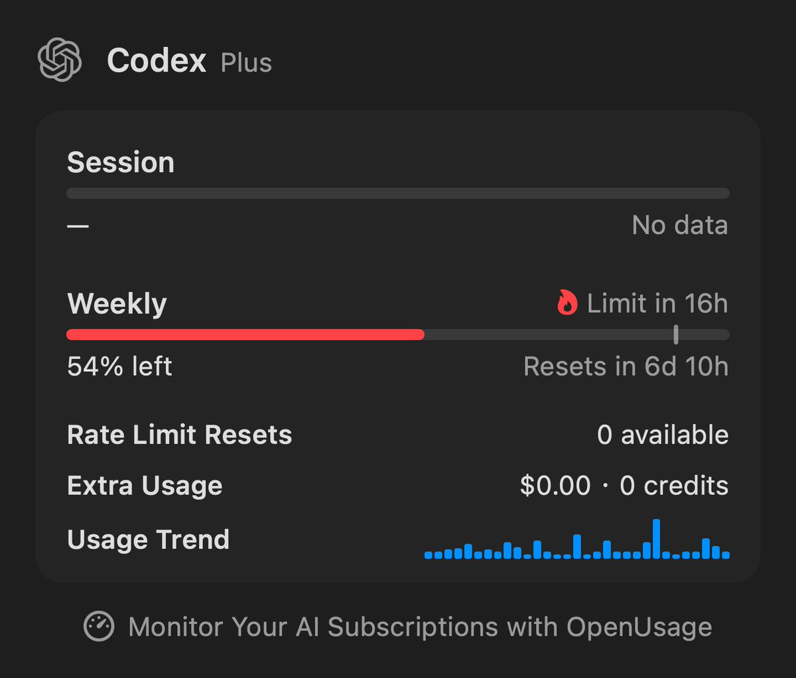Select the Extra Usage row label
This screenshot has width=796, height=678.
click(145, 486)
